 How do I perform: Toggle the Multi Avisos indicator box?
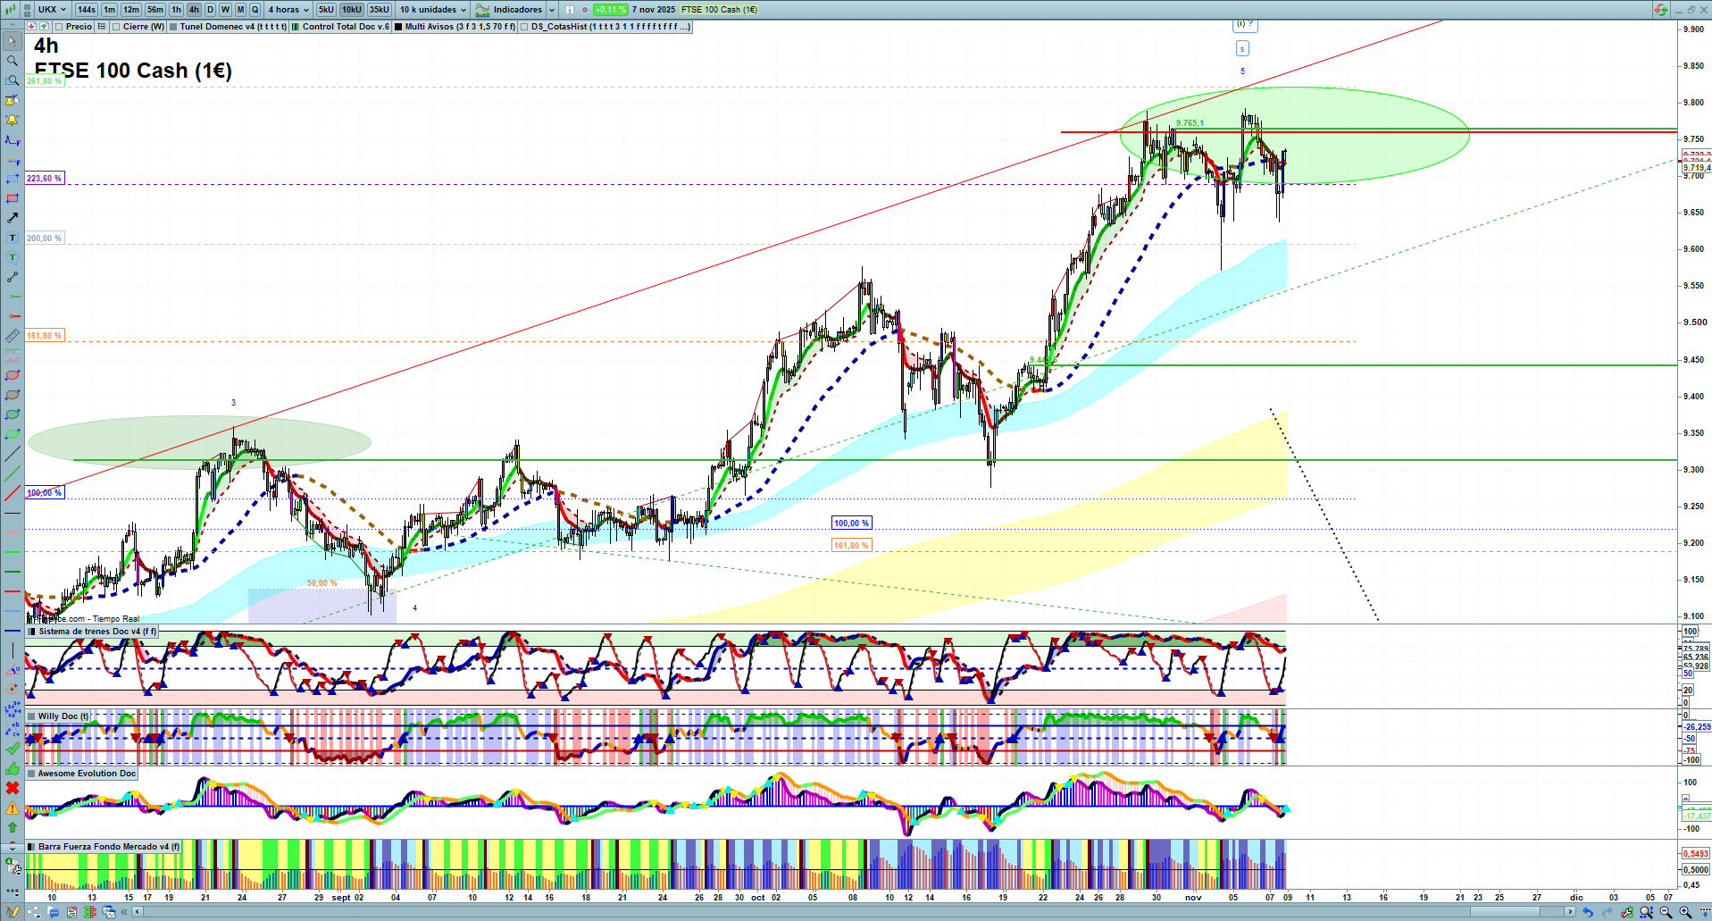tap(398, 27)
